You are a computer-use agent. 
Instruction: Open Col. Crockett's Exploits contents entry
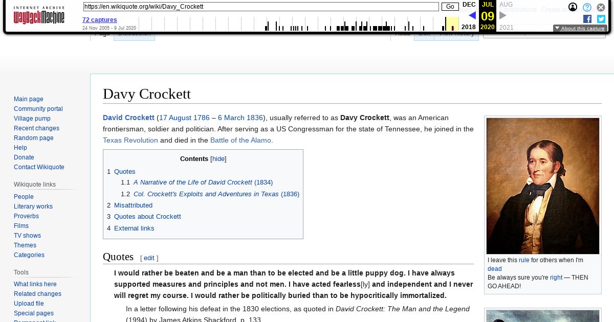coord(216,194)
